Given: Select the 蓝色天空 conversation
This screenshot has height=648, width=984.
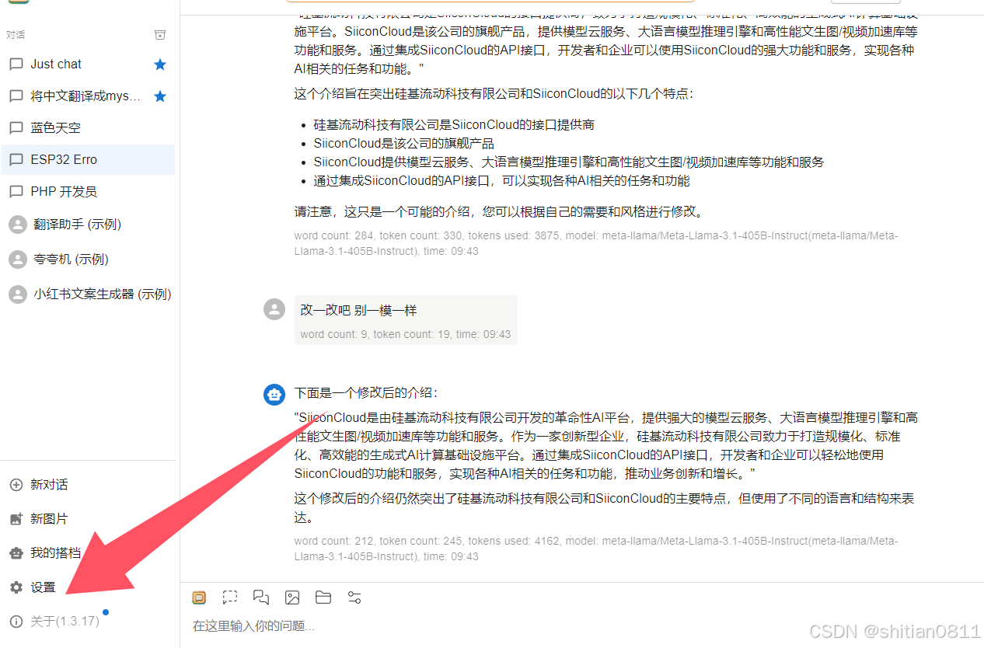Looking at the screenshot, I should coord(88,127).
